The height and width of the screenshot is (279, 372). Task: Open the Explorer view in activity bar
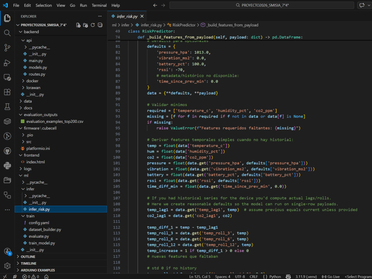click(7, 18)
